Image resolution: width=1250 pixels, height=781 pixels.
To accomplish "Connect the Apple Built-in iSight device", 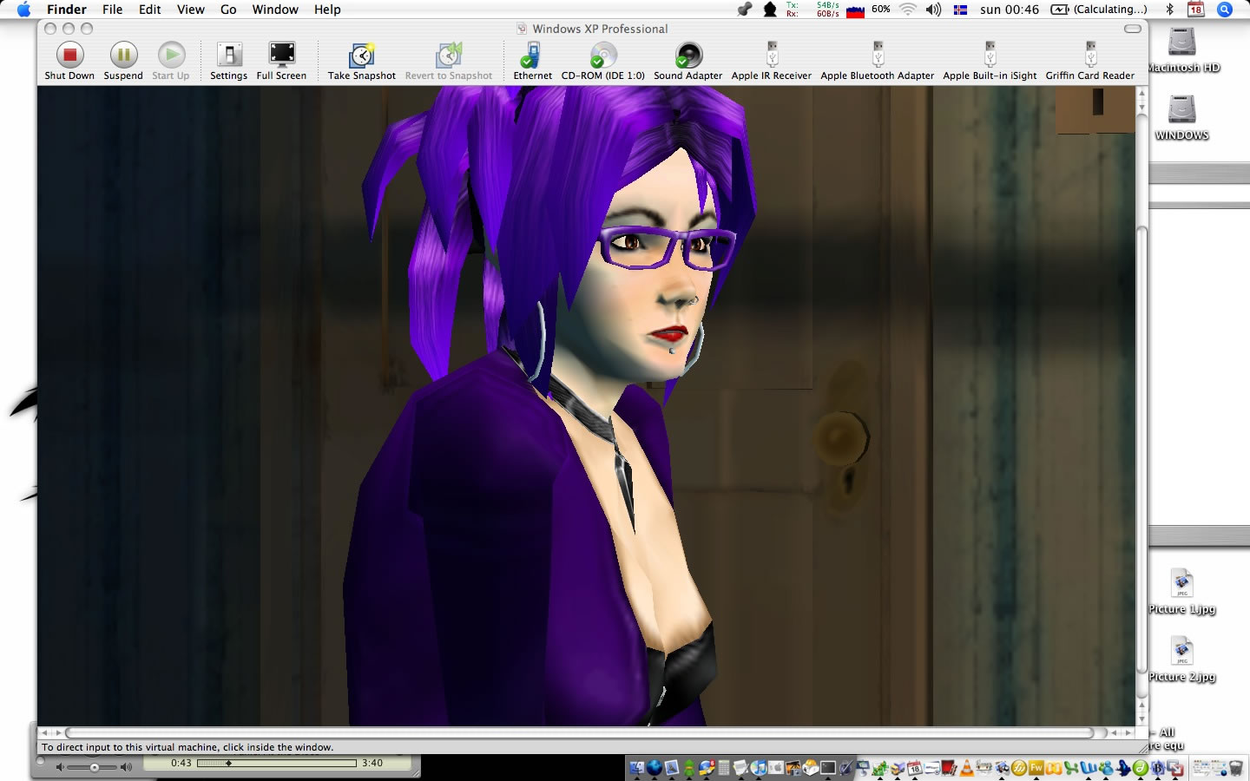I will (x=990, y=62).
